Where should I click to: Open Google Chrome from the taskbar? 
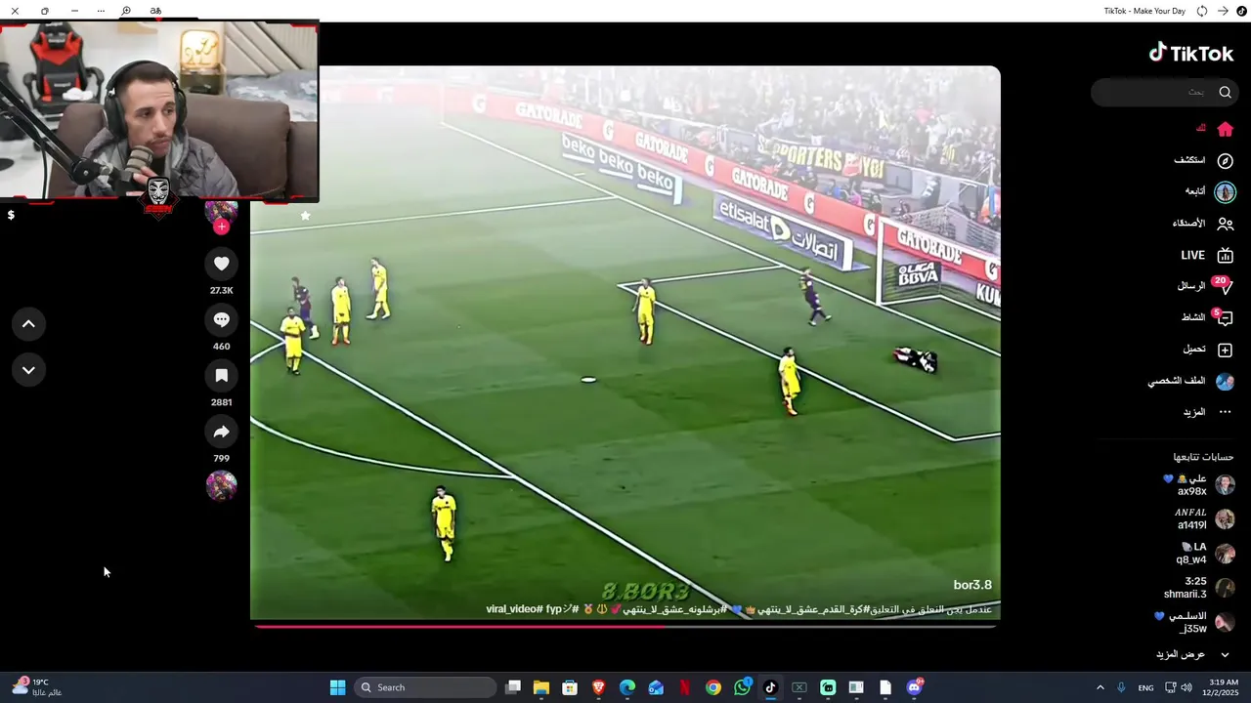click(713, 687)
